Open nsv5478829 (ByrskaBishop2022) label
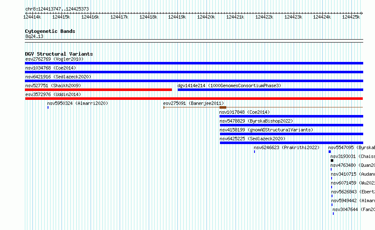This screenshot has width=375, height=230. [256, 121]
